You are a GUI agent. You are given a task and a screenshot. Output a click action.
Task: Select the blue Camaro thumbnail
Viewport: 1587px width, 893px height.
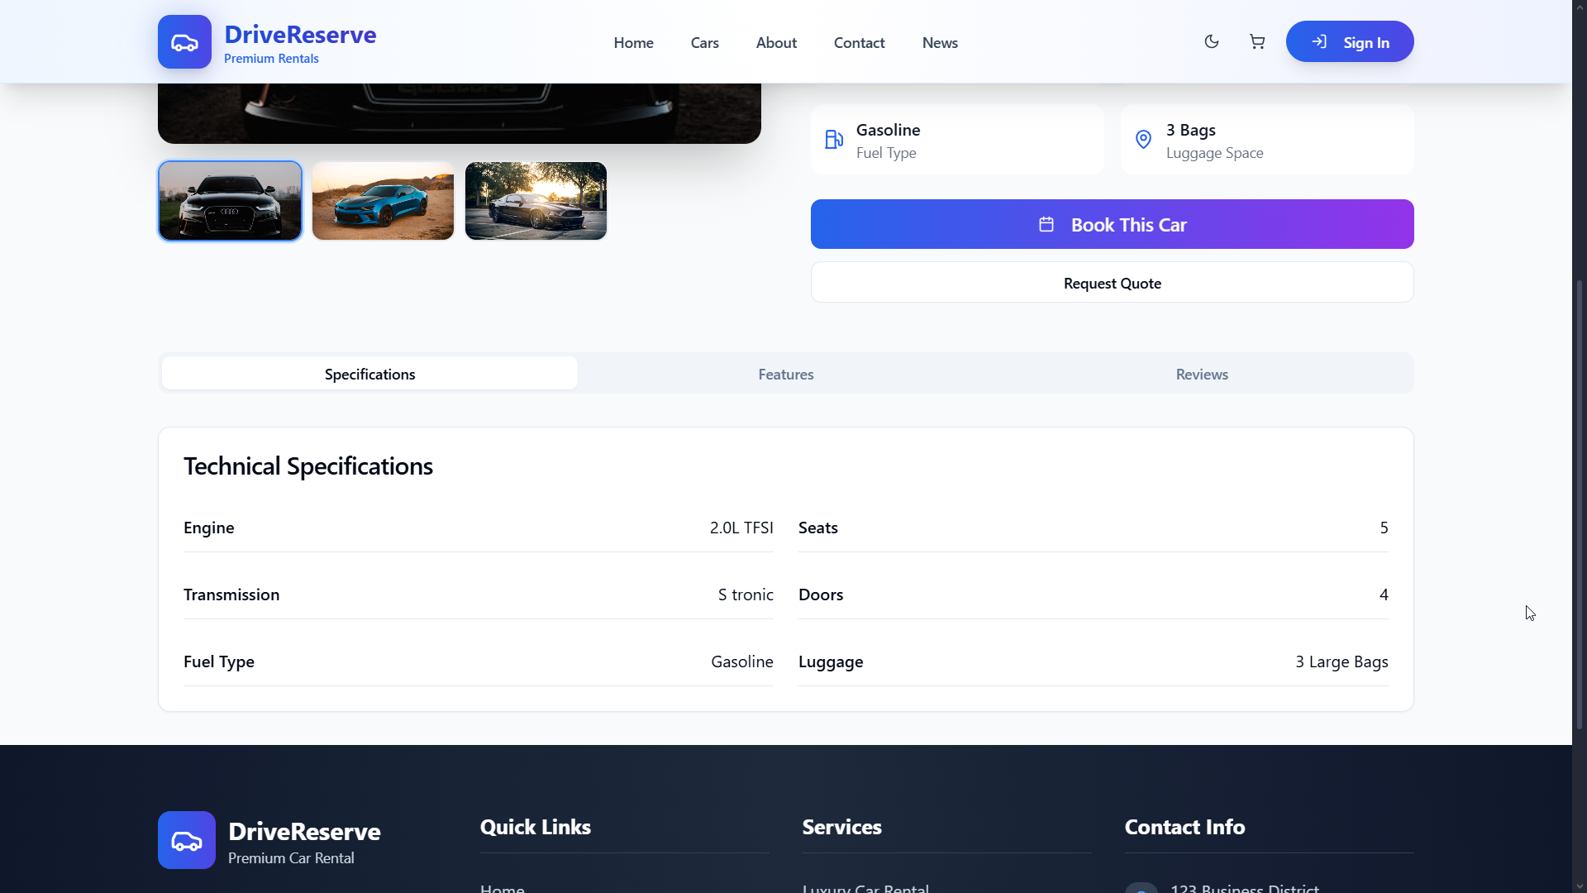click(383, 201)
